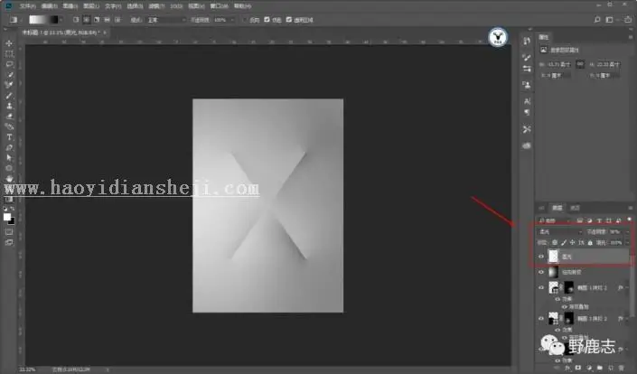Toggle effects visibility under first ellipse layer
The height and width of the screenshot is (374, 637).
557,299
